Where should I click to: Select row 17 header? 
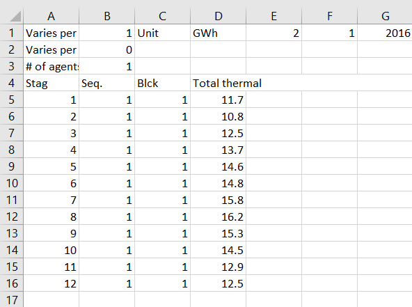pos(11,299)
